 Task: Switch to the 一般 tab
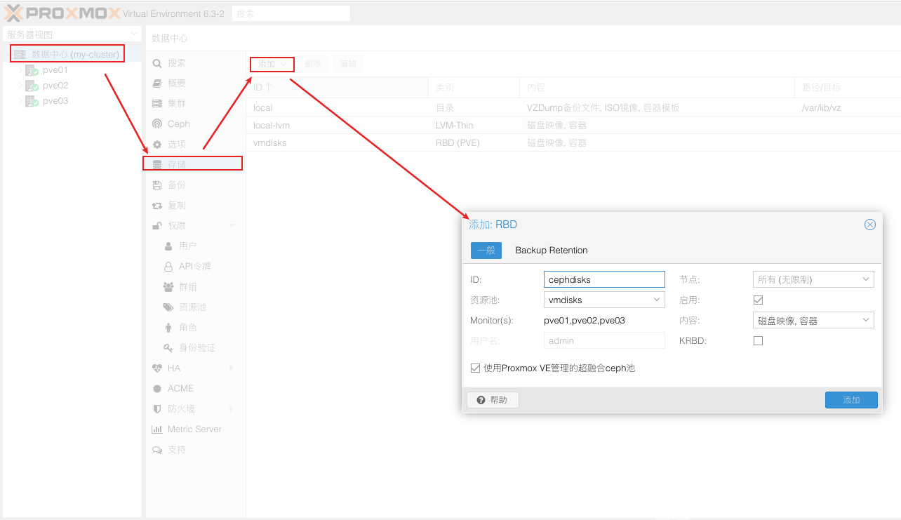pos(486,250)
